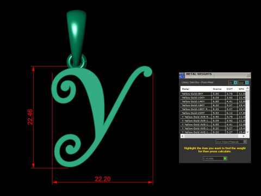Toggle the GV library option
The width and height of the screenshot is (261, 196).
233,83
